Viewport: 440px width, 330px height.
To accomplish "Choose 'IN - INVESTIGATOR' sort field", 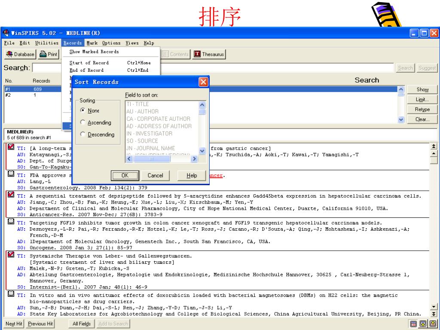I will tap(149, 133).
